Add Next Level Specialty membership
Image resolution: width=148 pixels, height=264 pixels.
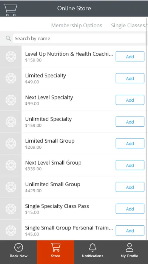coord(130,100)
